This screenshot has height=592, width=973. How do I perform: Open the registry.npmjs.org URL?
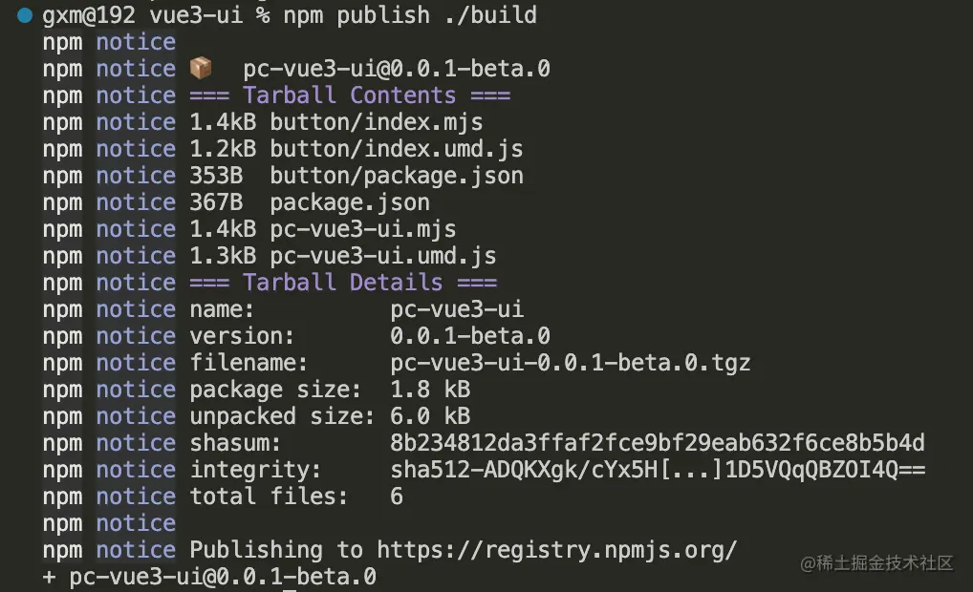point(556,550)
